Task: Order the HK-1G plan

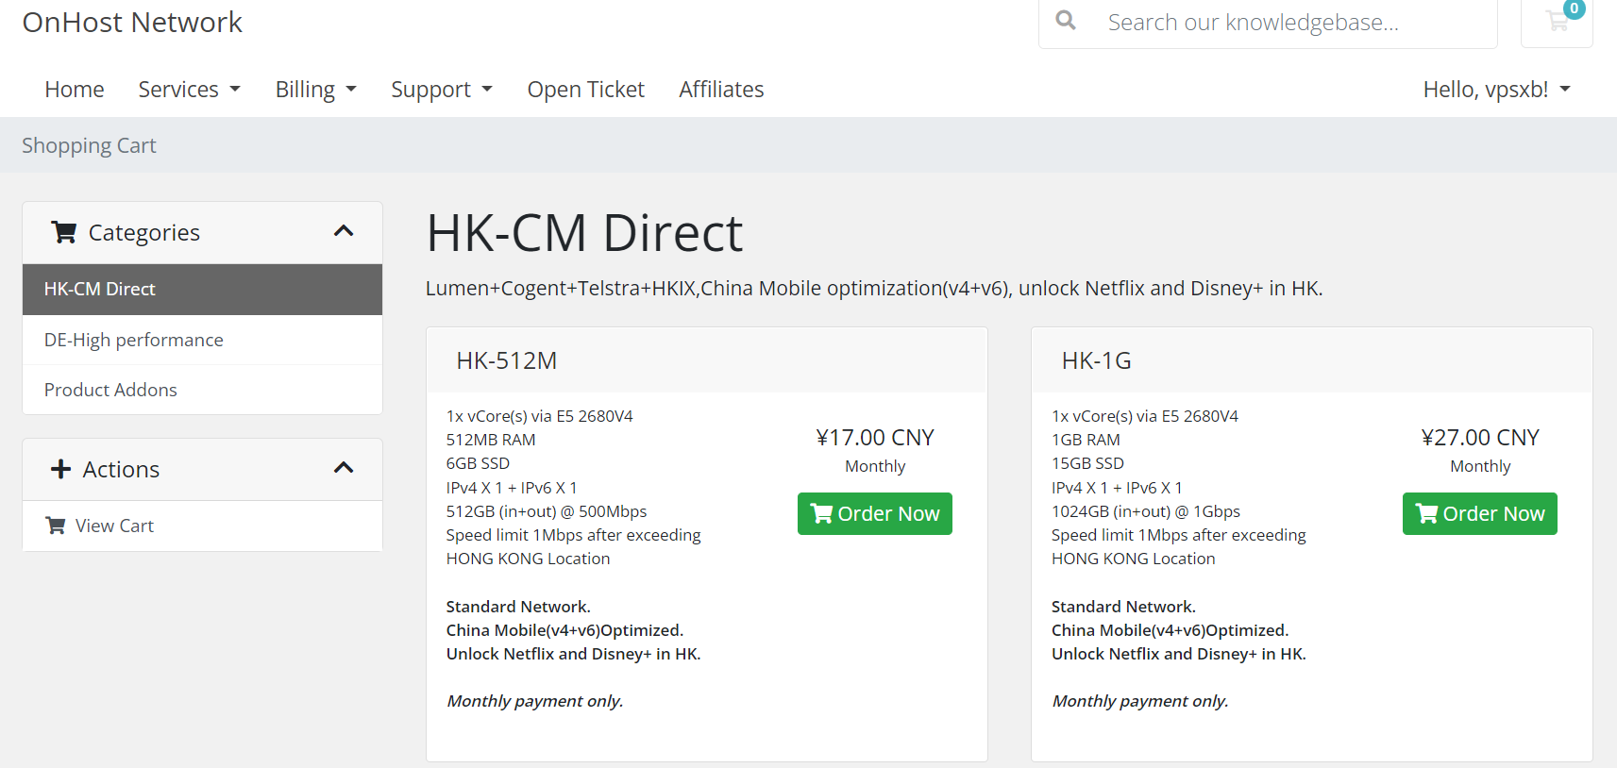Action: pyautogui.click(x=1479, y=513)
